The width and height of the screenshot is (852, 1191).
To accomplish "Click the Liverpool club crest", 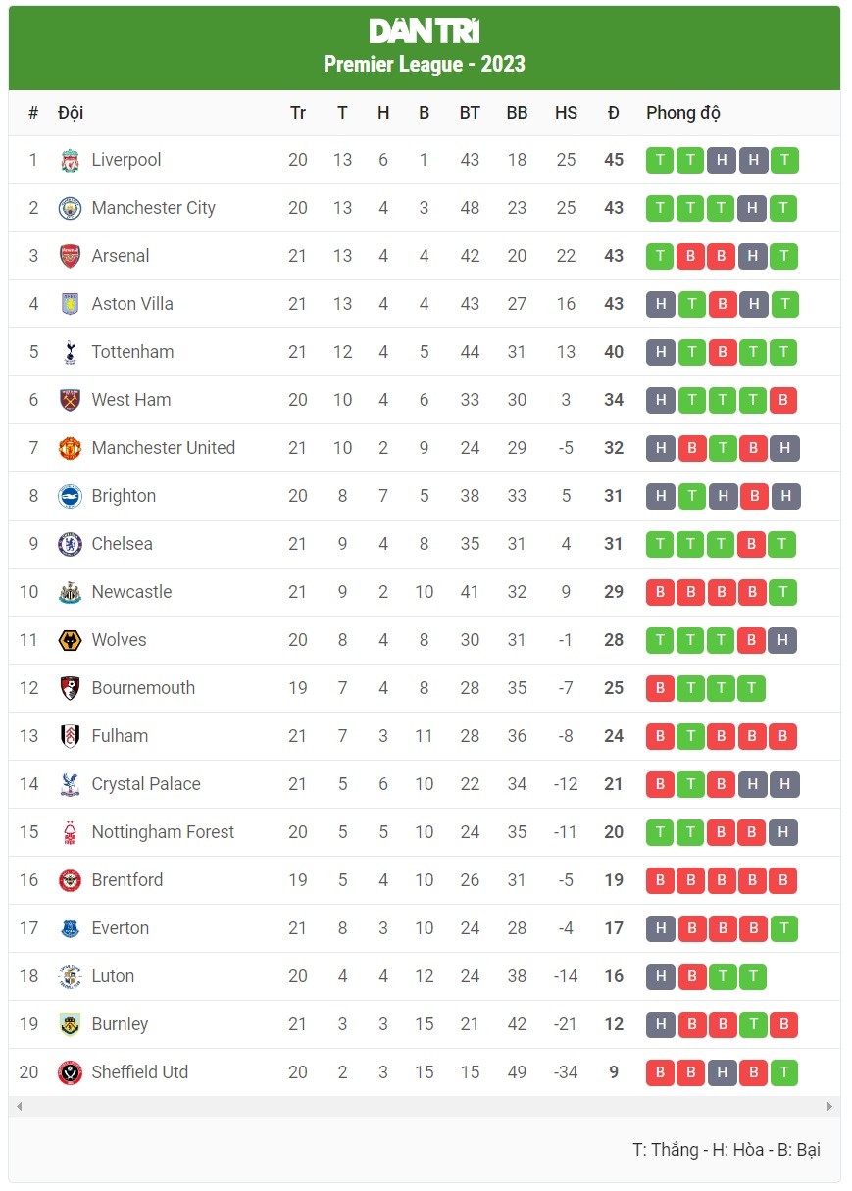I will pos(70,160).
